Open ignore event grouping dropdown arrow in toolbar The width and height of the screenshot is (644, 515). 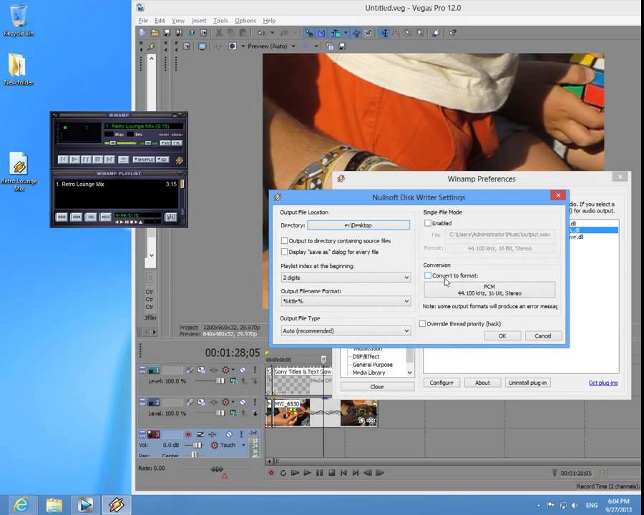point(346,33)
